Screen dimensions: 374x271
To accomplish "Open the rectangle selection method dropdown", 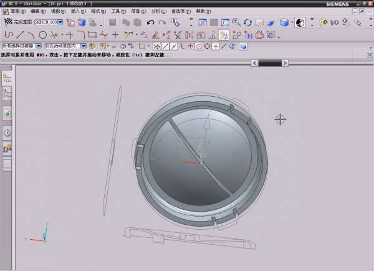I will pyautogui.click(x=148, y=46).
